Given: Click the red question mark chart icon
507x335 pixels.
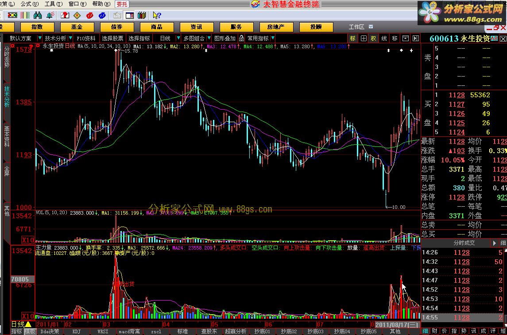Looking at the screenshot, I should point(65,15).
